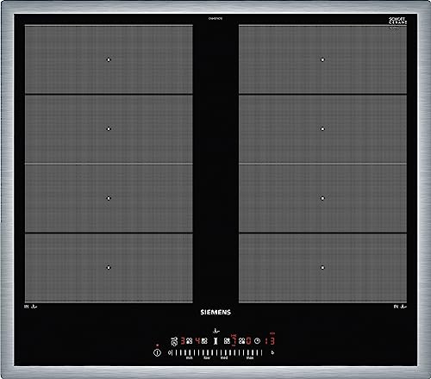Click the Schott Ceran logo
Image resolution: width=431 pixels, height=379 pixels.
click(x=397, y=21)
